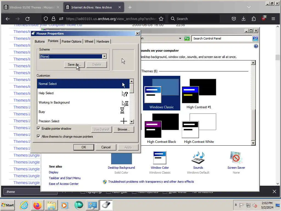Launch Internet Explorer from the taskbar
281x211 pixels.
(24, 205)
